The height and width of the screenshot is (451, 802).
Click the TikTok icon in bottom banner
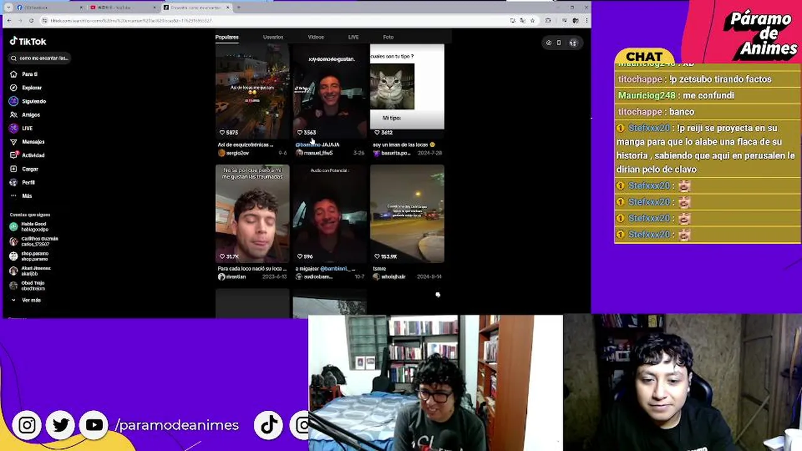[269, 425]
